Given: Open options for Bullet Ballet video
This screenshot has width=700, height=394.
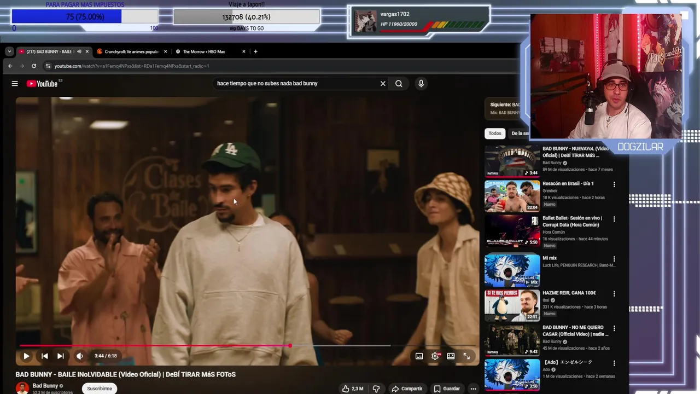Looking at the screenshot, I should pos(614,219).
